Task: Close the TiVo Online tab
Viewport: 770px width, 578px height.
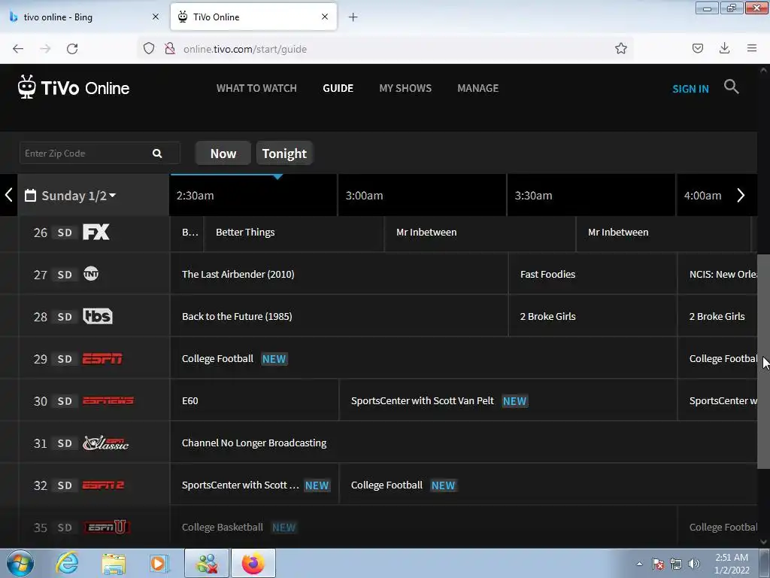Action: [x=325, y=17]
